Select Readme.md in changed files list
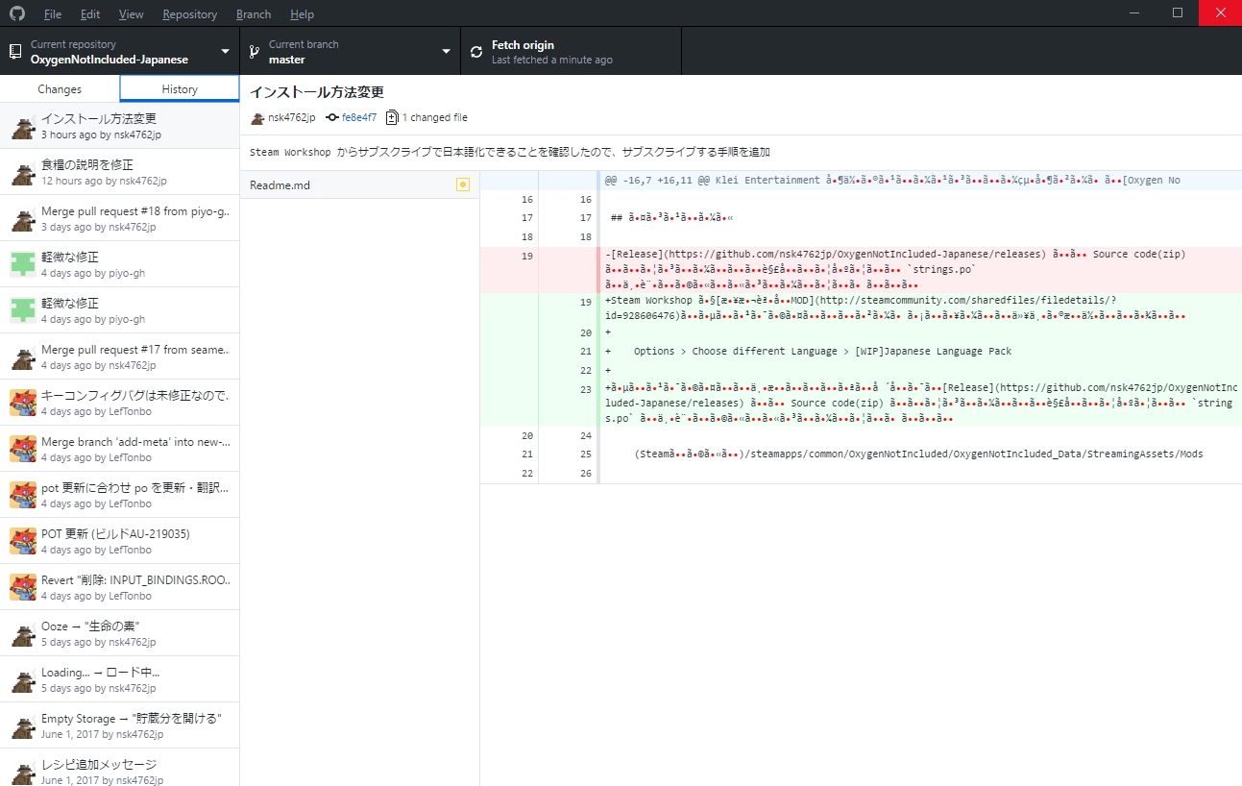 359,184
